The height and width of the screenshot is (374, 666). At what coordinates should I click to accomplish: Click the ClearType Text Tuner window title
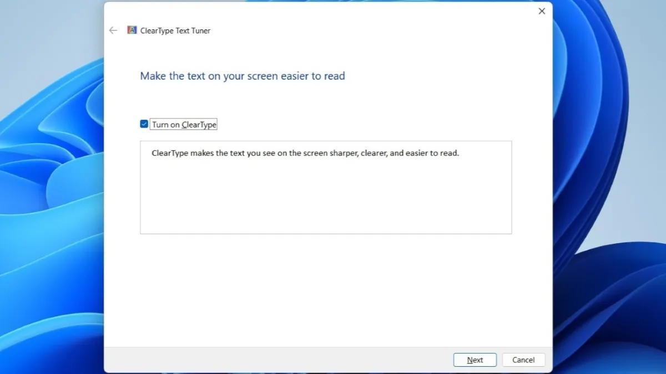point(176,30)
